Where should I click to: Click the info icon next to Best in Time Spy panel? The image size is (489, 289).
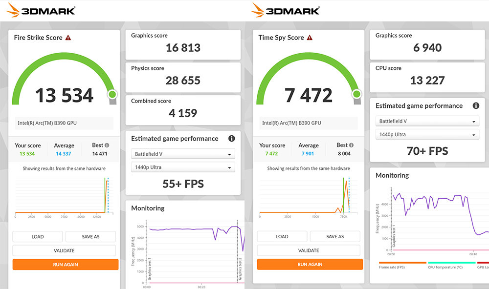click(352, 145)
